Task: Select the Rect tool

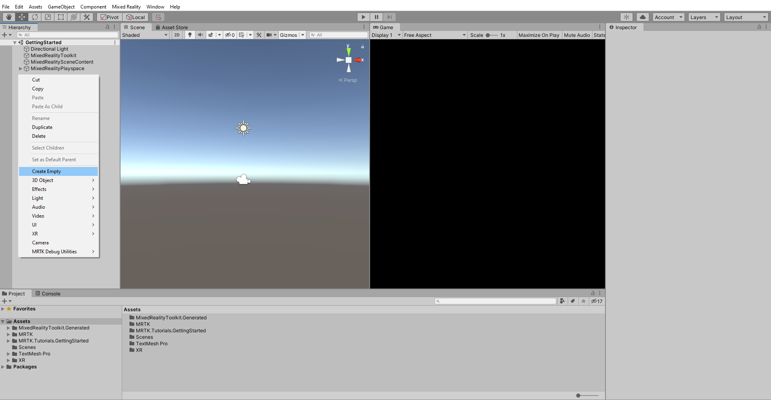Action: 61,17
